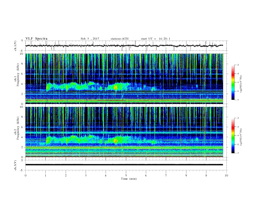Click the ch.1 "Frequency (kHz)" axis label
Screen dimensions: 255x197
coord(18,75)
